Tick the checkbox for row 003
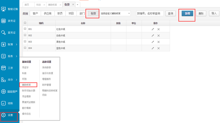 (x=25, y=42)
